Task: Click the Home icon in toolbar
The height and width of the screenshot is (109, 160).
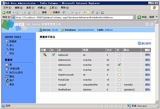Action: coord(34,12)
